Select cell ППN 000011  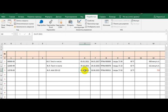[x=106, y=70]
